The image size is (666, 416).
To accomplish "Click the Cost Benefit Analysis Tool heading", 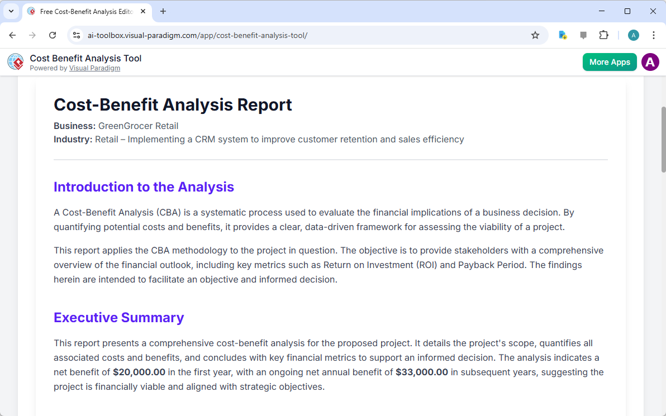I will tap(85, 58).
